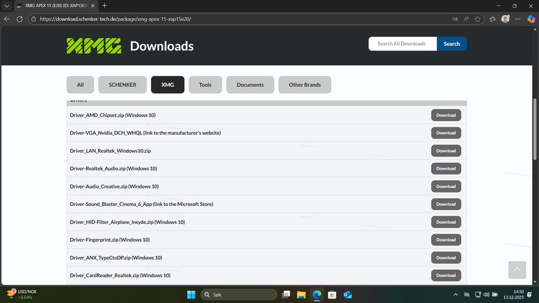Open Windows Start menu
The height and width of the screenshot is (303, 539).
[191, 295]
